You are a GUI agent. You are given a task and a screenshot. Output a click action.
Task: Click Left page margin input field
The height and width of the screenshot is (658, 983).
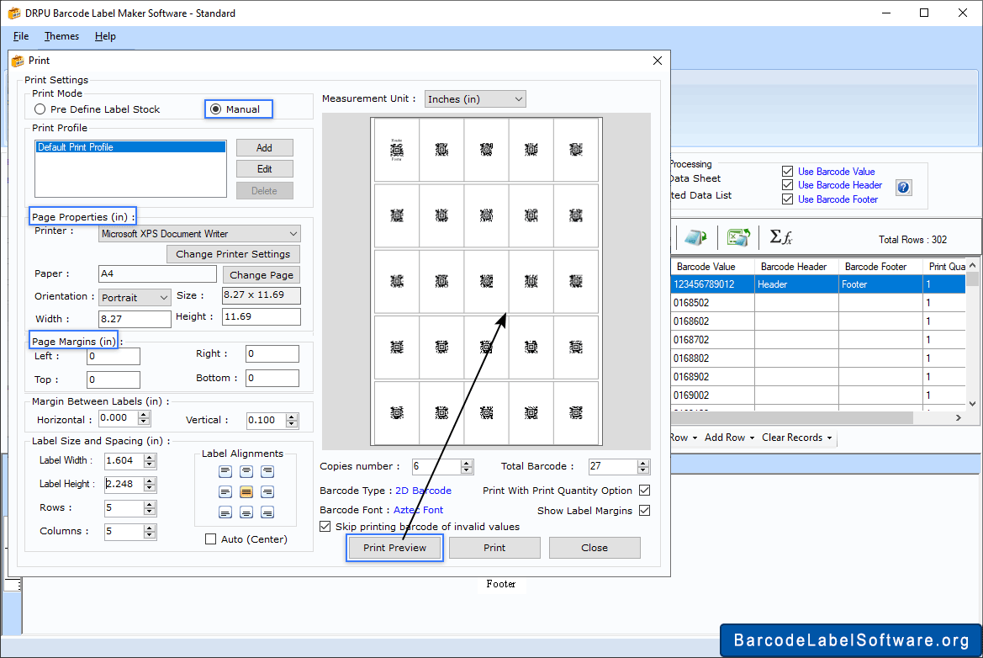(x=114, y=356)
